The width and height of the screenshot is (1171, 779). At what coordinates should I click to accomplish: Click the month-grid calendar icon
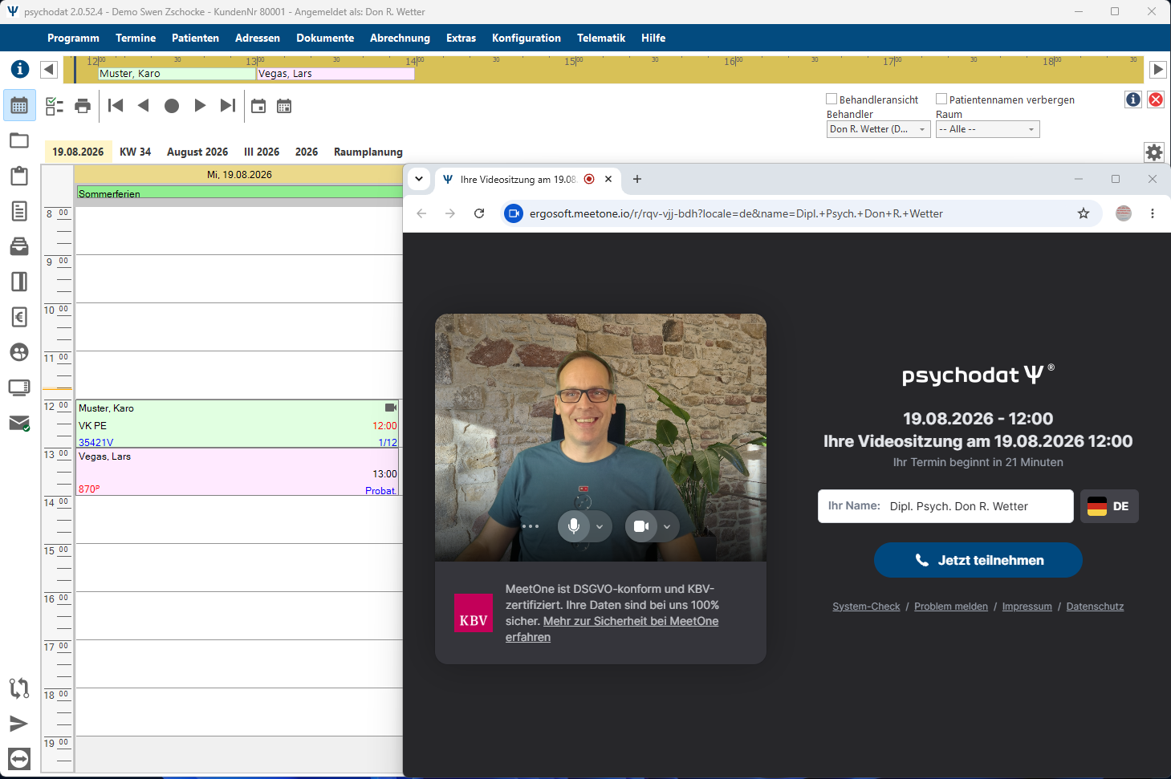[x=284, y=106]
